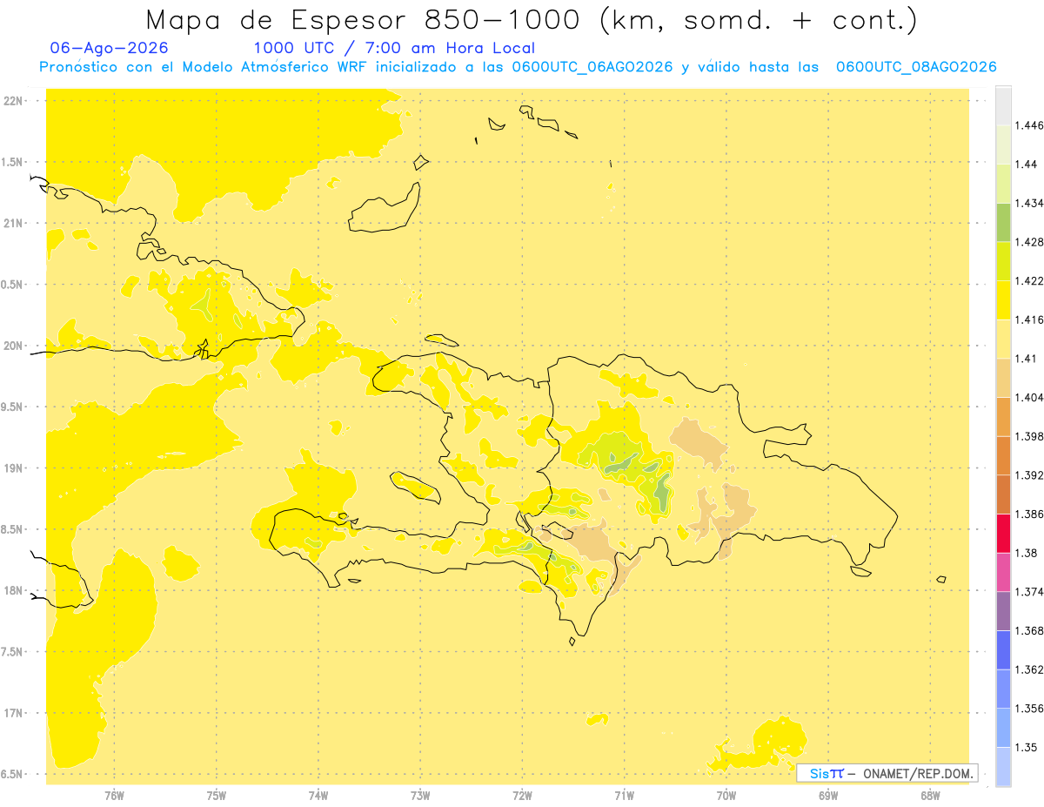Click the legend value "1.374"
Screen dimensions: 1044x807
tap(1031, 592)
